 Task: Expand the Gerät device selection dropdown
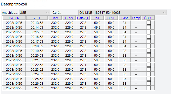pos(123,12)
